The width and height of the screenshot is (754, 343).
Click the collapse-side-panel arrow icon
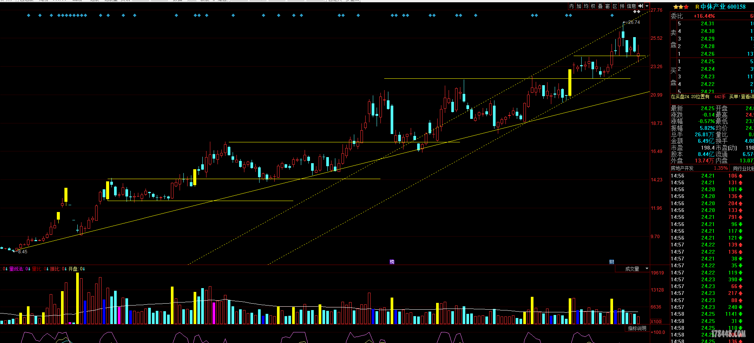tap(641, 6)
